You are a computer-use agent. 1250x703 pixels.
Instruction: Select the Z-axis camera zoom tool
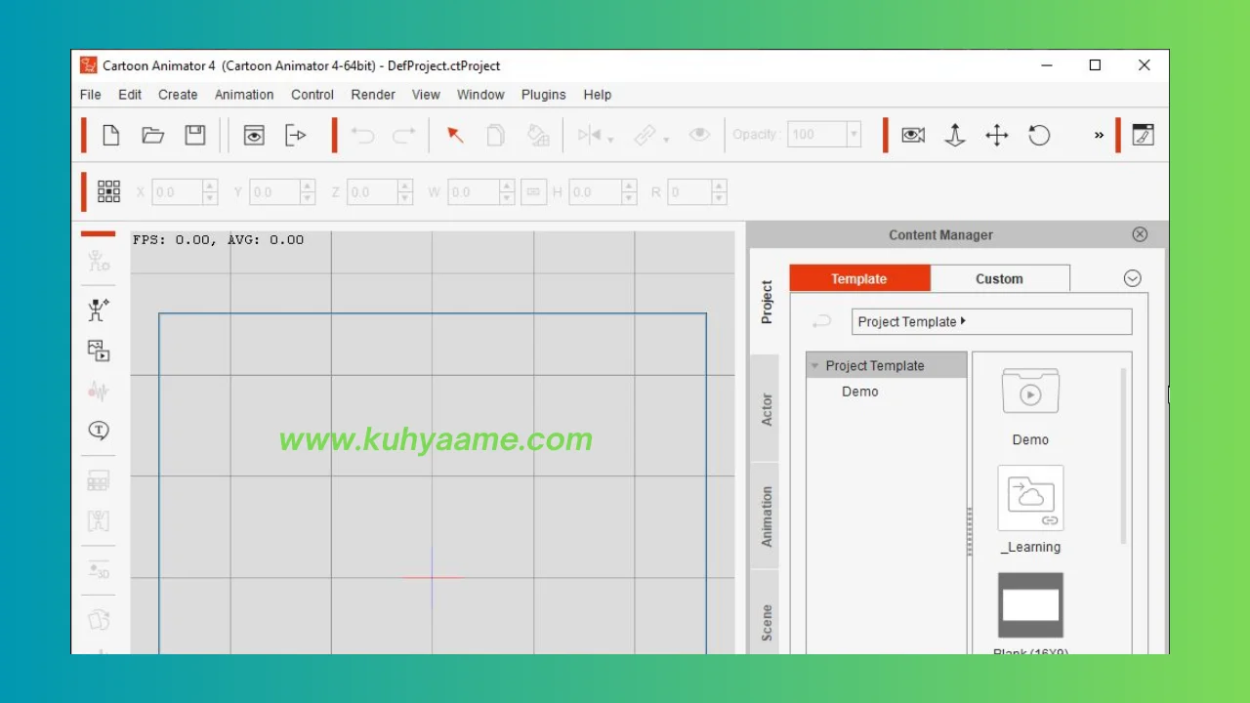coord(955,135)
